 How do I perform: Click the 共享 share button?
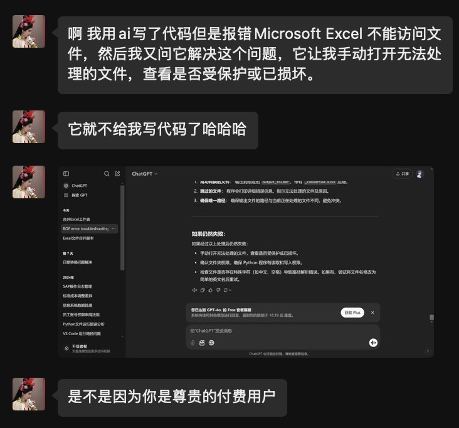pyautogui.click(x=402, y=174)
